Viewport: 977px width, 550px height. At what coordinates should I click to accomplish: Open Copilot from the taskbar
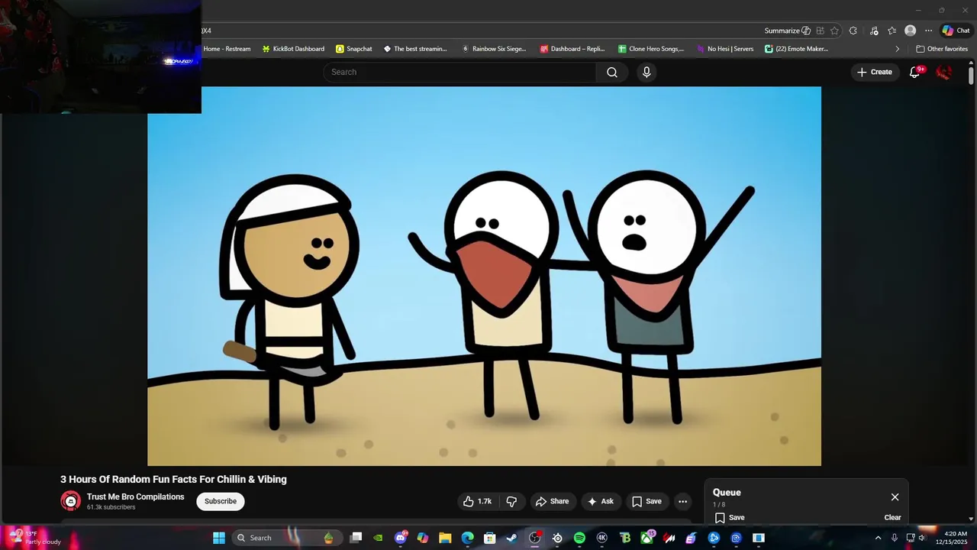423,538
